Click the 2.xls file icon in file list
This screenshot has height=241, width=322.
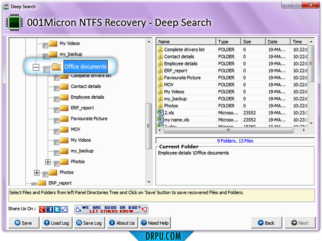click(x=160, y=113)
